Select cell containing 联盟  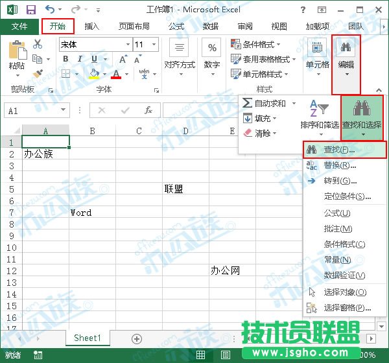coord(185,189)
